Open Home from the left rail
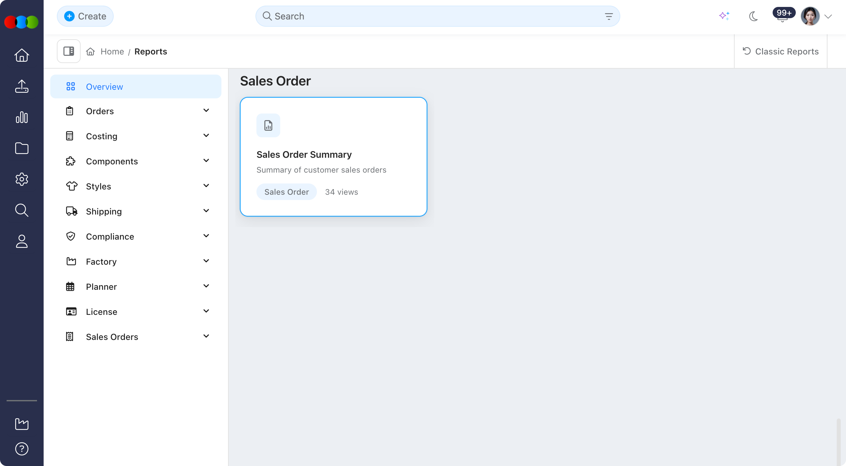This screenshot has width=846, height=466. click(22, 55)
